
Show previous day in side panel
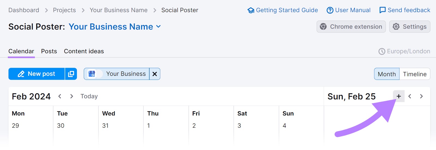point(410,96)
